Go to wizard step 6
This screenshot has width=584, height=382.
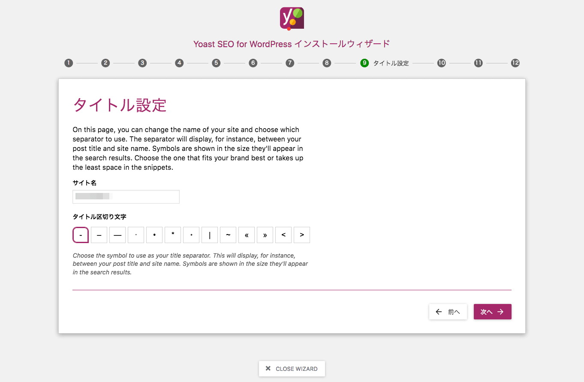click(x=253, y=63)
